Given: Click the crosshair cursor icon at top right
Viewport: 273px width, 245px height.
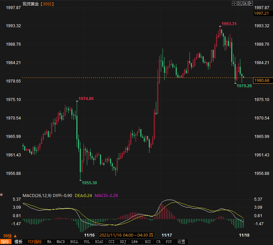Looking at the screenshot, I should pos(234,3).
